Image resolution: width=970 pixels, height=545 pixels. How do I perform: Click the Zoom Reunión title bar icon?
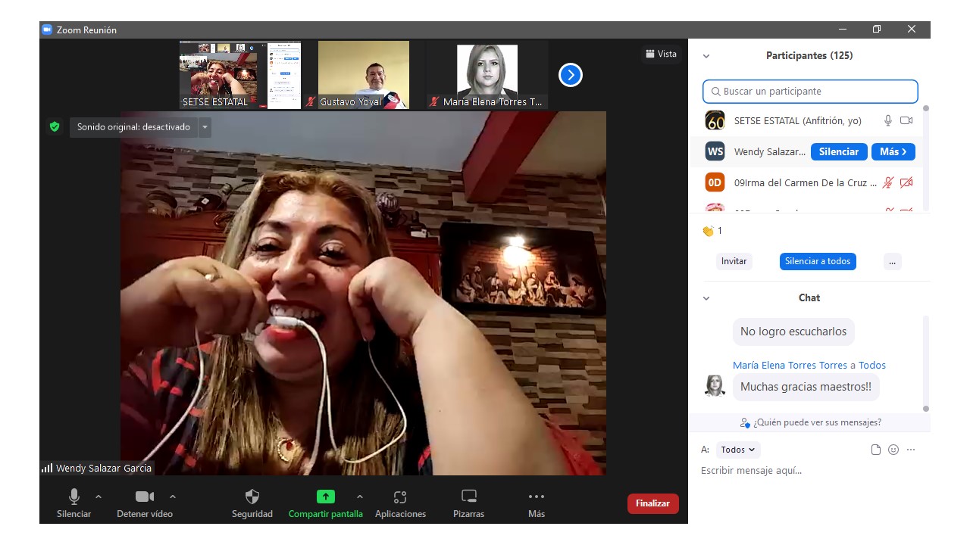(x=47, y=30)
